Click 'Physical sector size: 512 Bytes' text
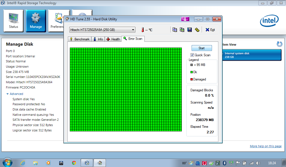This screenshot has width=286, height=167. [33, 125]
